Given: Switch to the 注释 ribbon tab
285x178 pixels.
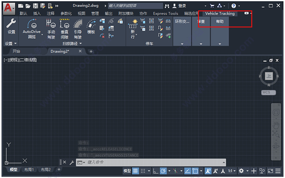Looking at the screenshot, I should point(50,13).
